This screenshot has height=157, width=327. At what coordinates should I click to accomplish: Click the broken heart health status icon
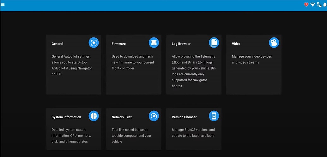(306, 4)
